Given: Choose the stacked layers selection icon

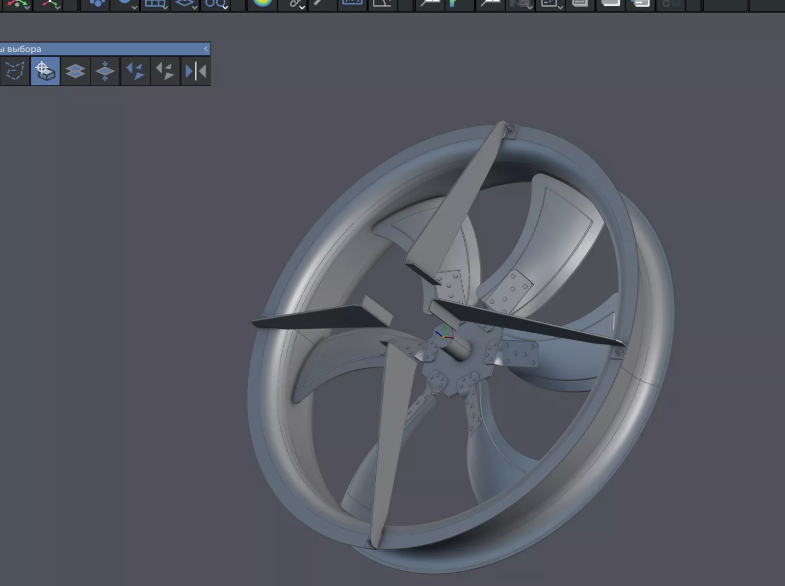Looking at the screenshot, I should [x=75, y=71].
